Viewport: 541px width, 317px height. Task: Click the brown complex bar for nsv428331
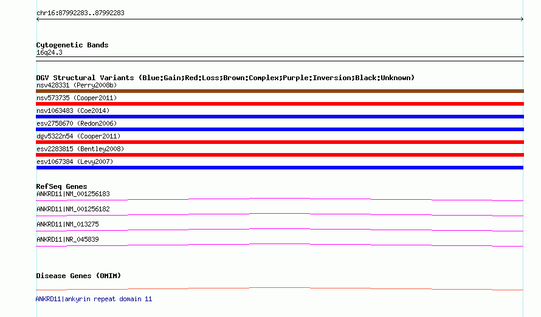coord(280,91)
